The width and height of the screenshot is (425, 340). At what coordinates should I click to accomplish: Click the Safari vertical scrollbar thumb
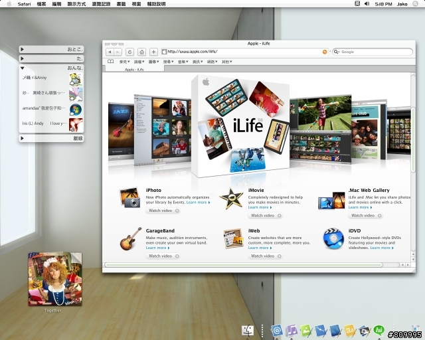pos(413,139)
